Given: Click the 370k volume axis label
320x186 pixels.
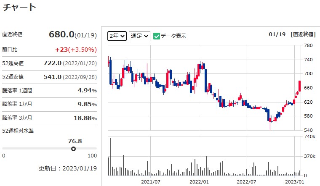Looking at the screenshot, I should [x=309, y=156].
